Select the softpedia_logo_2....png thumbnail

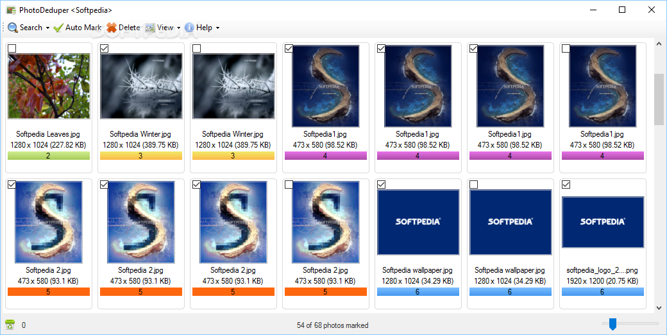603,222
